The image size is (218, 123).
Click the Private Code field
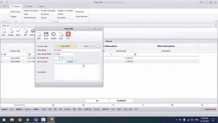(65, 46)
